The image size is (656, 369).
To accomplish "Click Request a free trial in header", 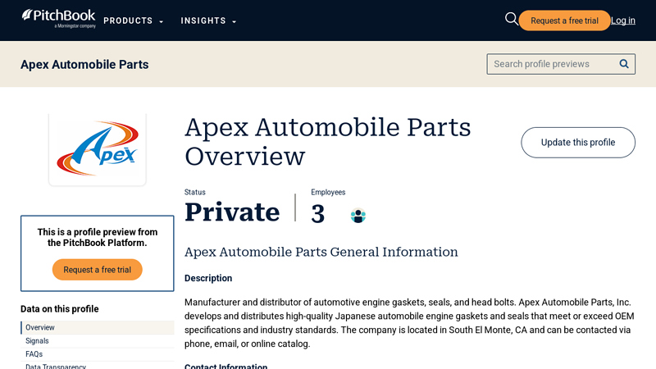I will click(x=564, y=20).
